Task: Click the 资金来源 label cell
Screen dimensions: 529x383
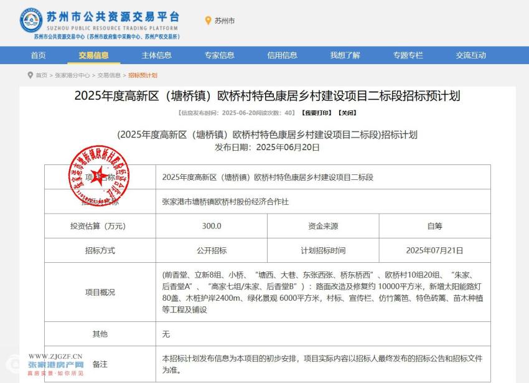Action: pyautogui.click(x=323, y=226)
